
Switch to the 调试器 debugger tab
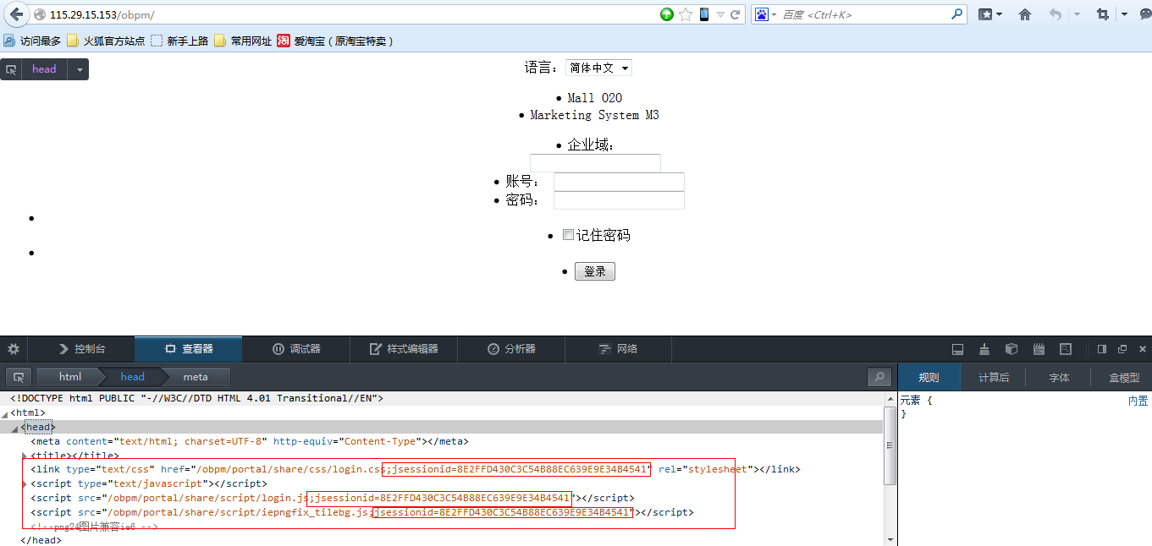296,349
